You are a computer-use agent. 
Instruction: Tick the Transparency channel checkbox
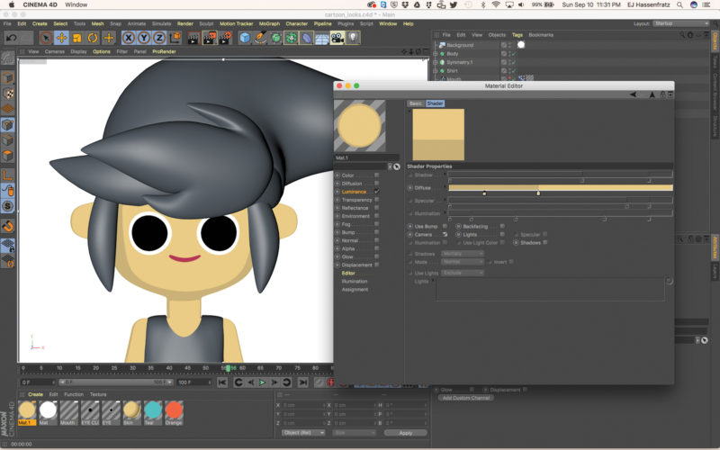[x=376, y=200]
